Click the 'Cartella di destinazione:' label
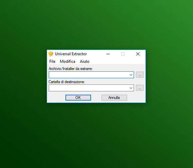193x168 pixels. pyautogui.click(x=67, y=82)
